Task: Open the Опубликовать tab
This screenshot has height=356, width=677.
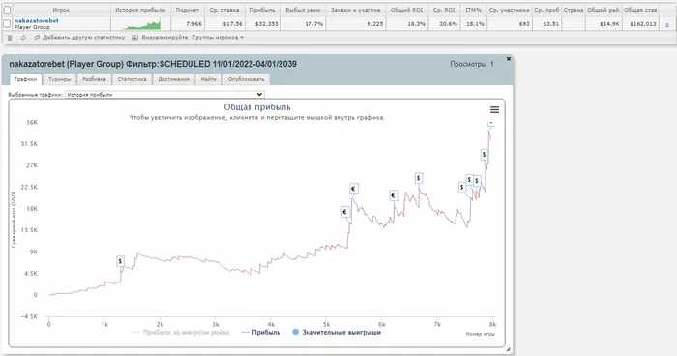Action: click(x=246, y=79)
